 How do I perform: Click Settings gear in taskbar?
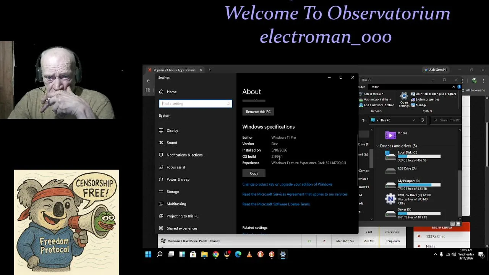[x=283, y=254]
